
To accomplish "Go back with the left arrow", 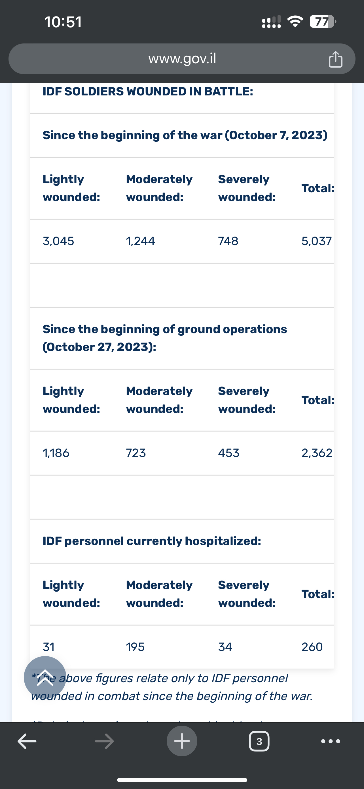I will (27, 741).
